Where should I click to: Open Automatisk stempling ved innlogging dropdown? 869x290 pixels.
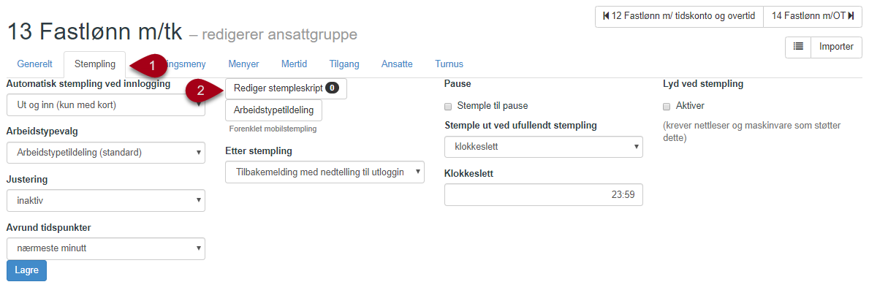tap(106, 105)
